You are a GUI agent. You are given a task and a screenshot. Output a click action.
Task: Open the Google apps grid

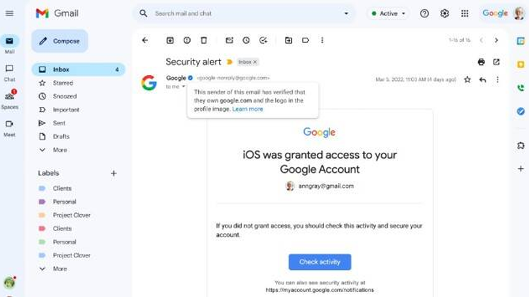[x=465, y=13]
